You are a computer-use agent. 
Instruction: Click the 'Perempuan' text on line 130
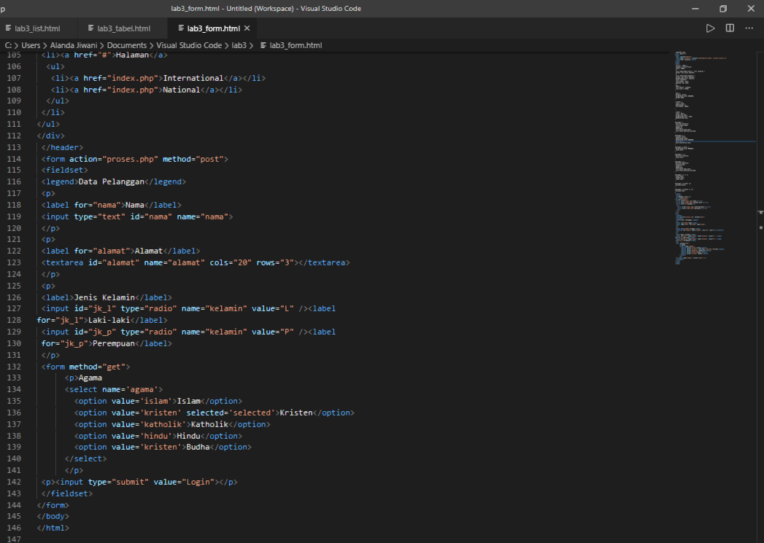[114, 343]
